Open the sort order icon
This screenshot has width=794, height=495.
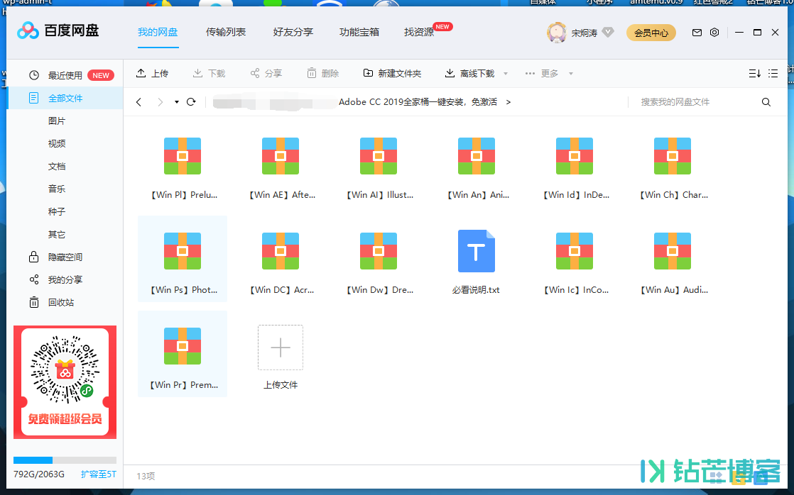tap(754, 73)
